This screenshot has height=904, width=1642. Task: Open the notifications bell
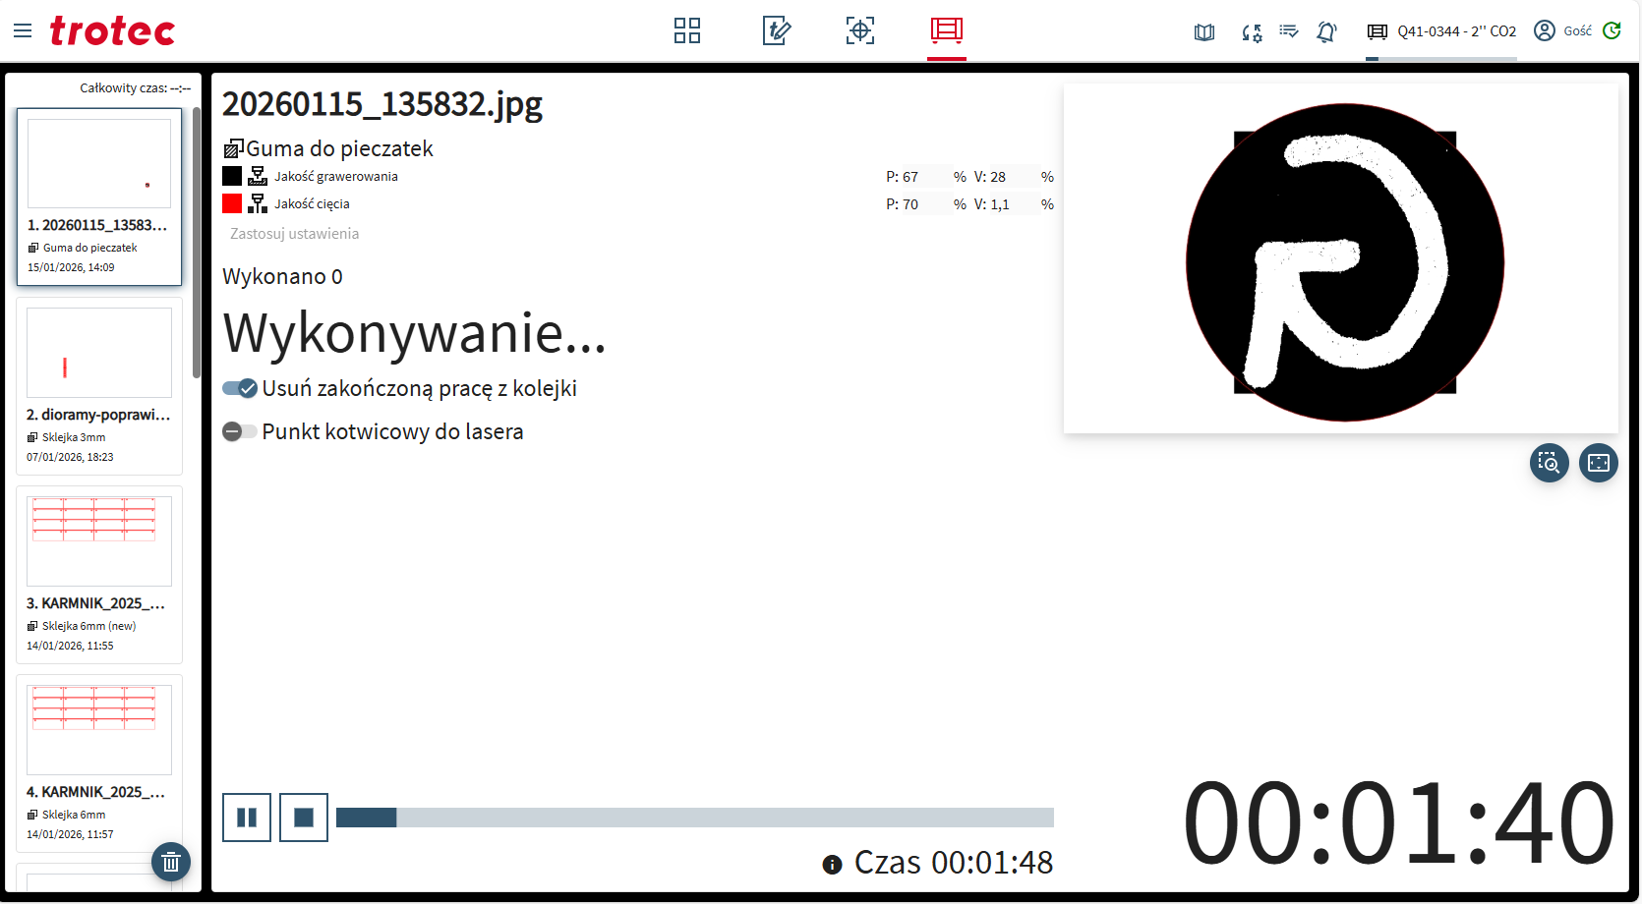tap(1326, 30)
